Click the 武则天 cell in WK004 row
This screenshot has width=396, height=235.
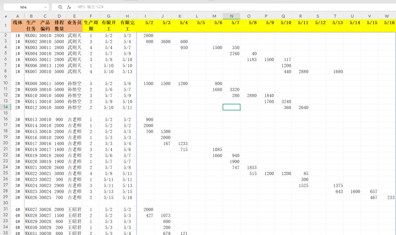pos(74,53)
